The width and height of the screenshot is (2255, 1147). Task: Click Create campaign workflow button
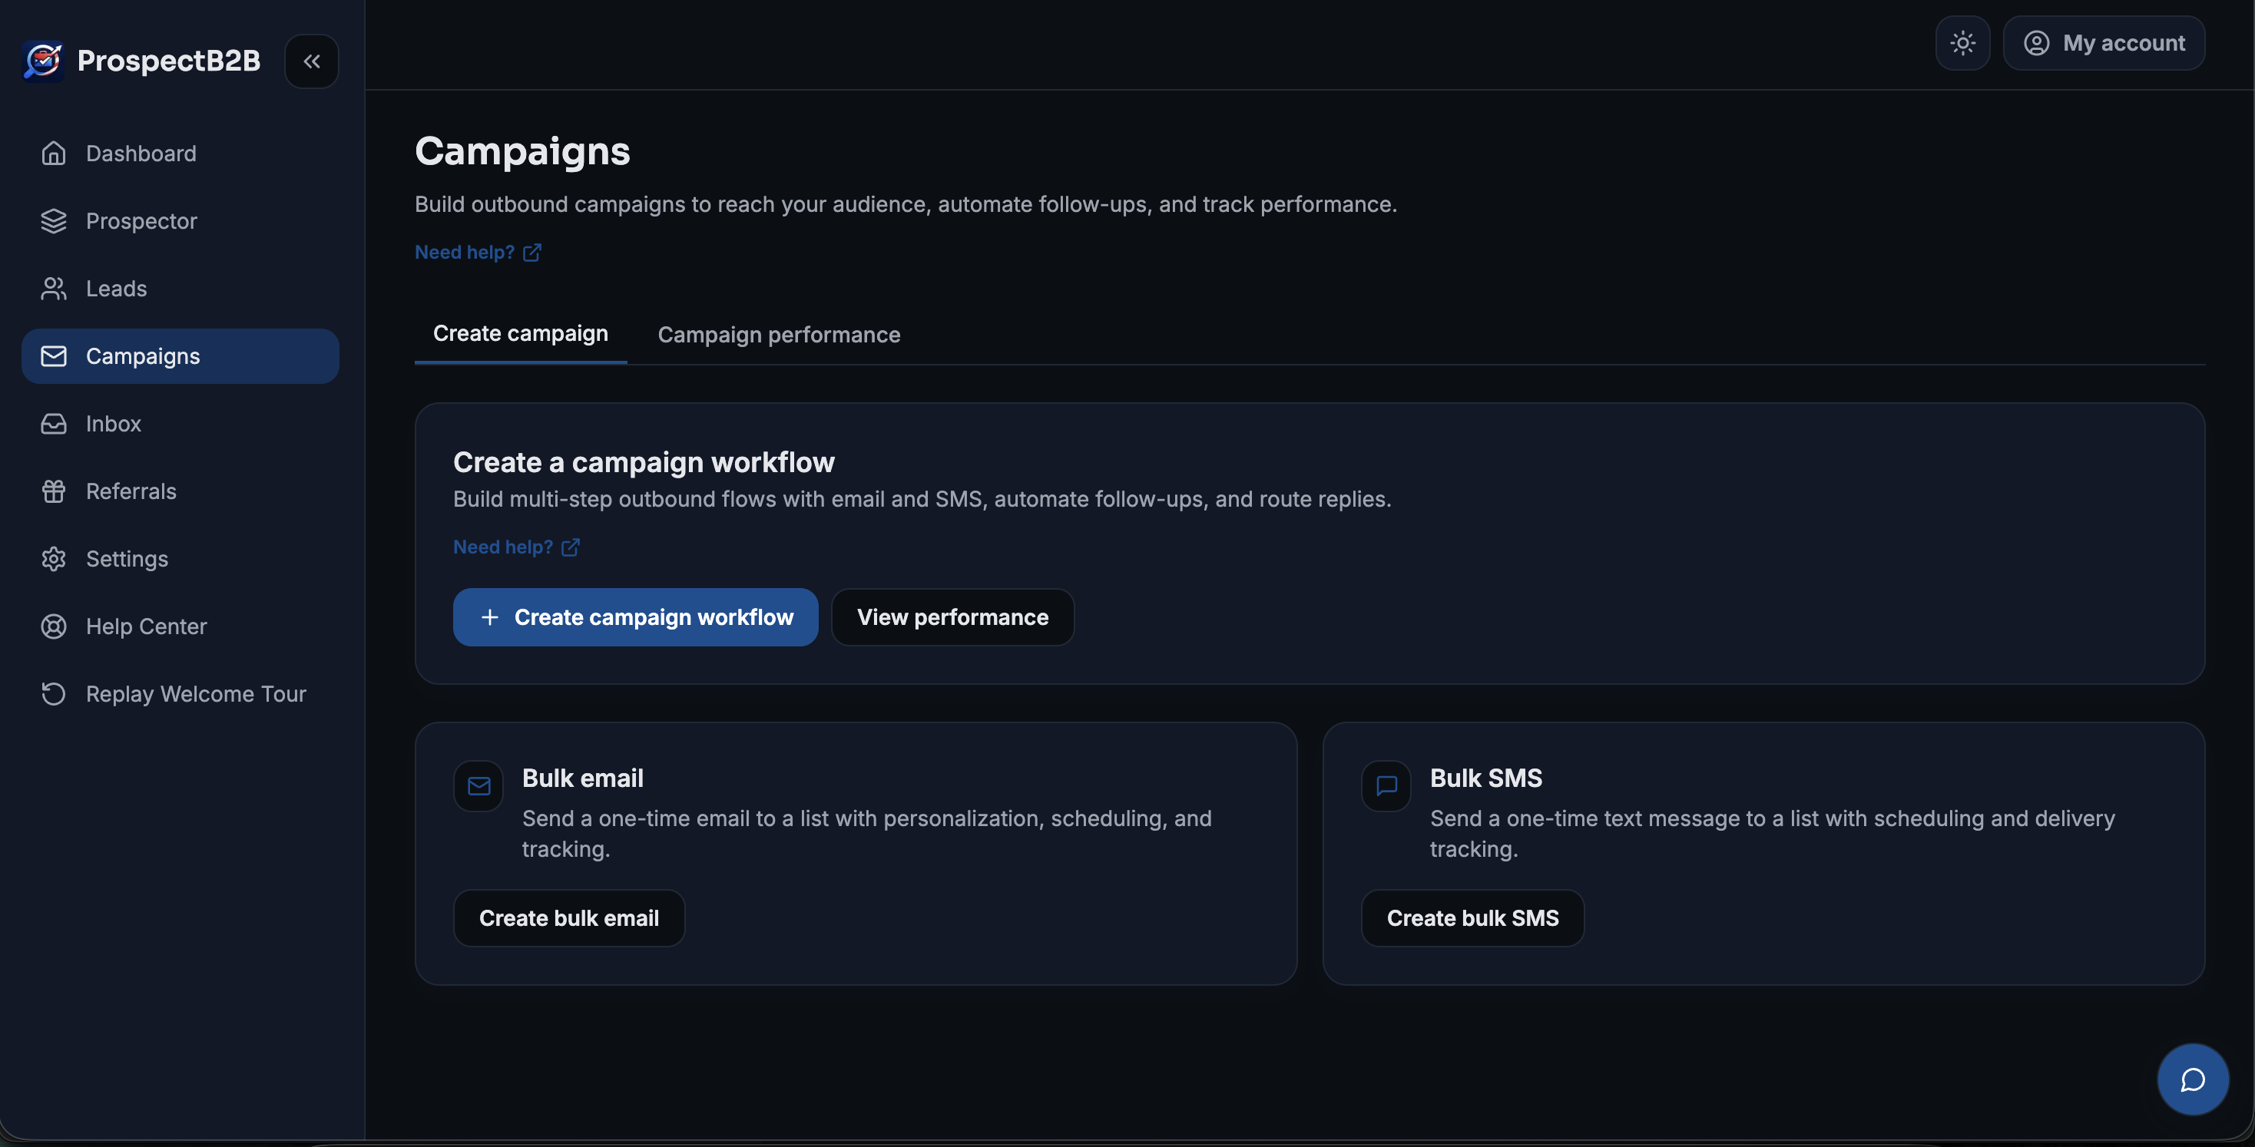click(x=635, y=616)
